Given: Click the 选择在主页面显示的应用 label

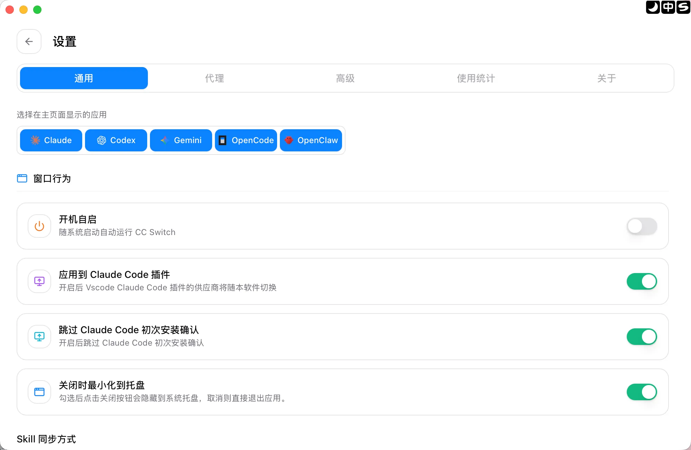Looking at the screenshot, I should tap(61, 115).
